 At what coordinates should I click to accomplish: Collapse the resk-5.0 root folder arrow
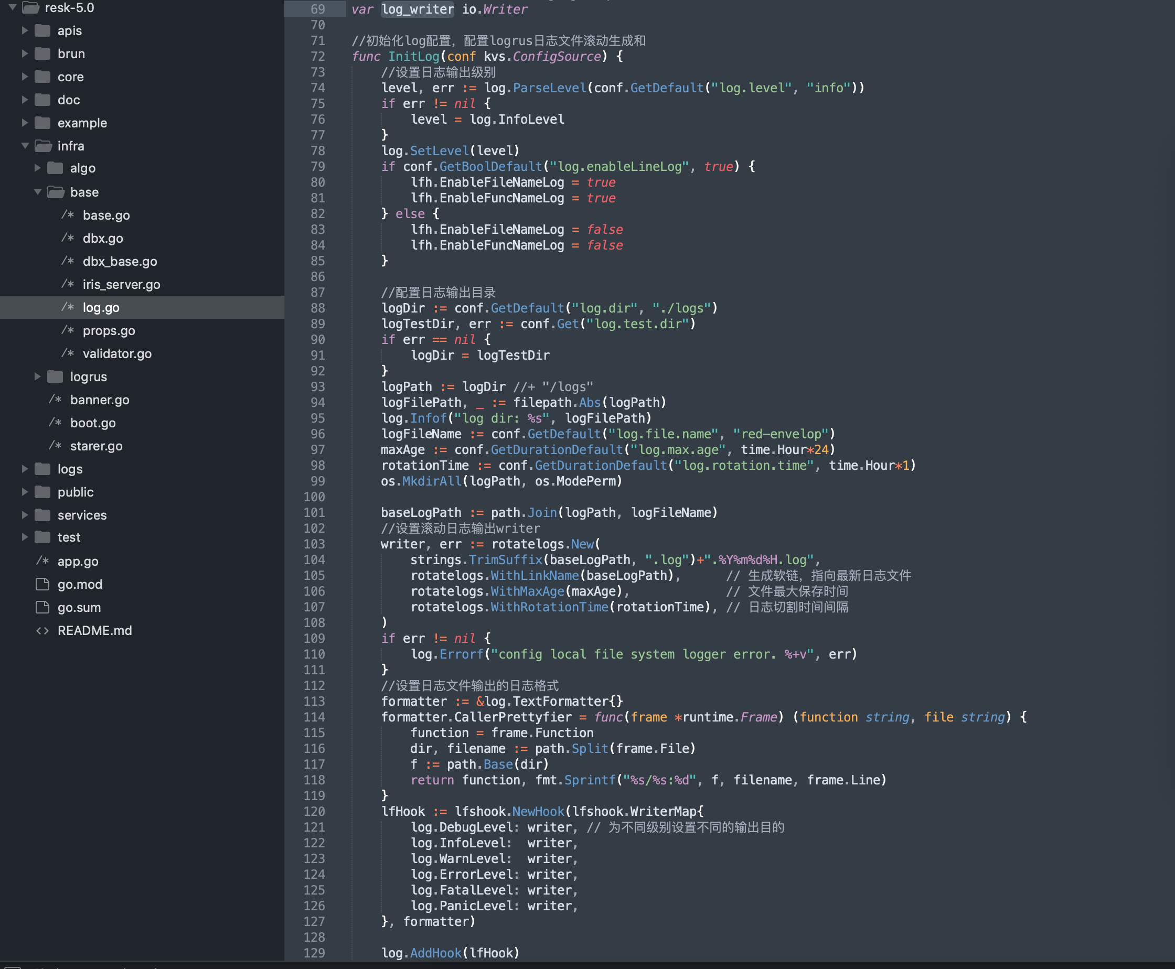click(12, 7)
